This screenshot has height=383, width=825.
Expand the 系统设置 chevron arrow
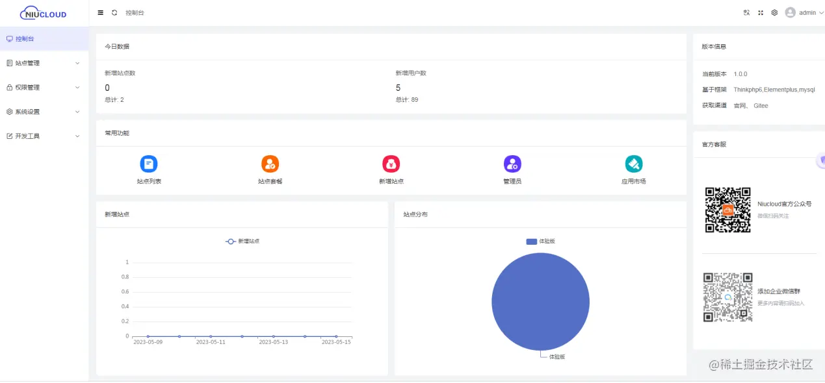point(77,112)
